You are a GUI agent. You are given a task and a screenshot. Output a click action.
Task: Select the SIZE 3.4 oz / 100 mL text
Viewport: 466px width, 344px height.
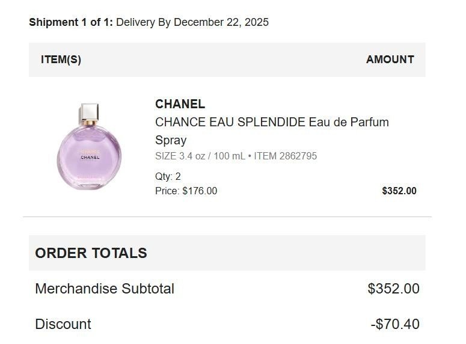pos(200,156)
